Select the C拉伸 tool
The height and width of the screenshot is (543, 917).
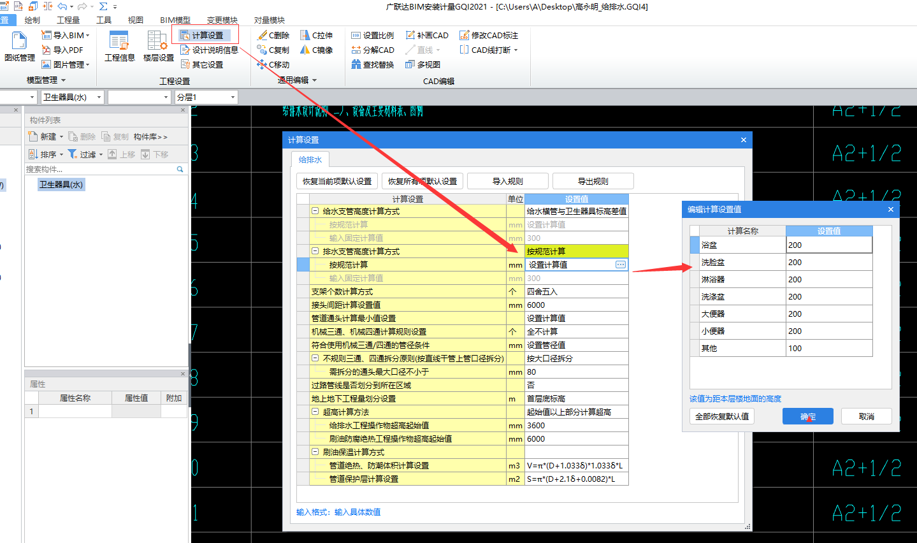tap(317, 35)
